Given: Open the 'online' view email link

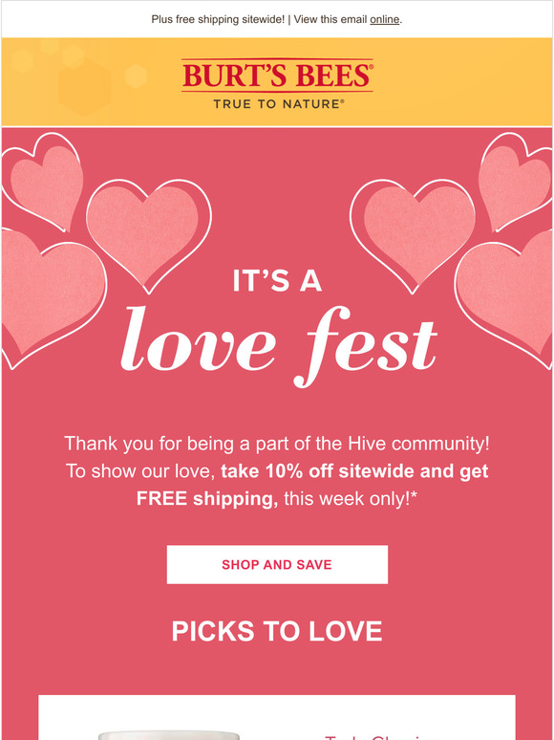Looking at the screenshot, I should coord(384,19).
